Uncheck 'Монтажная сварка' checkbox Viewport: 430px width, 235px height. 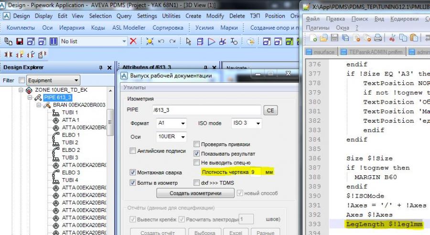tap(132, 172)
